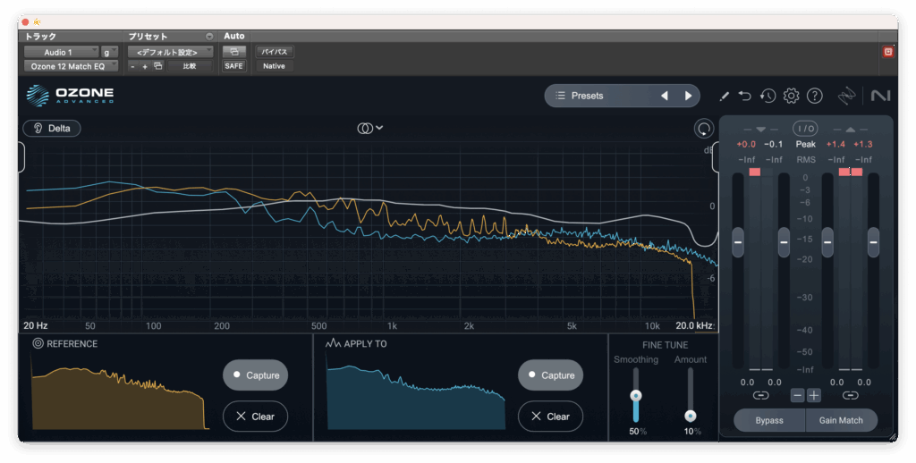Click the input gain link icon
Image resolution: width=916 pixels, height=463 pixels.
[x=760, y=395]
